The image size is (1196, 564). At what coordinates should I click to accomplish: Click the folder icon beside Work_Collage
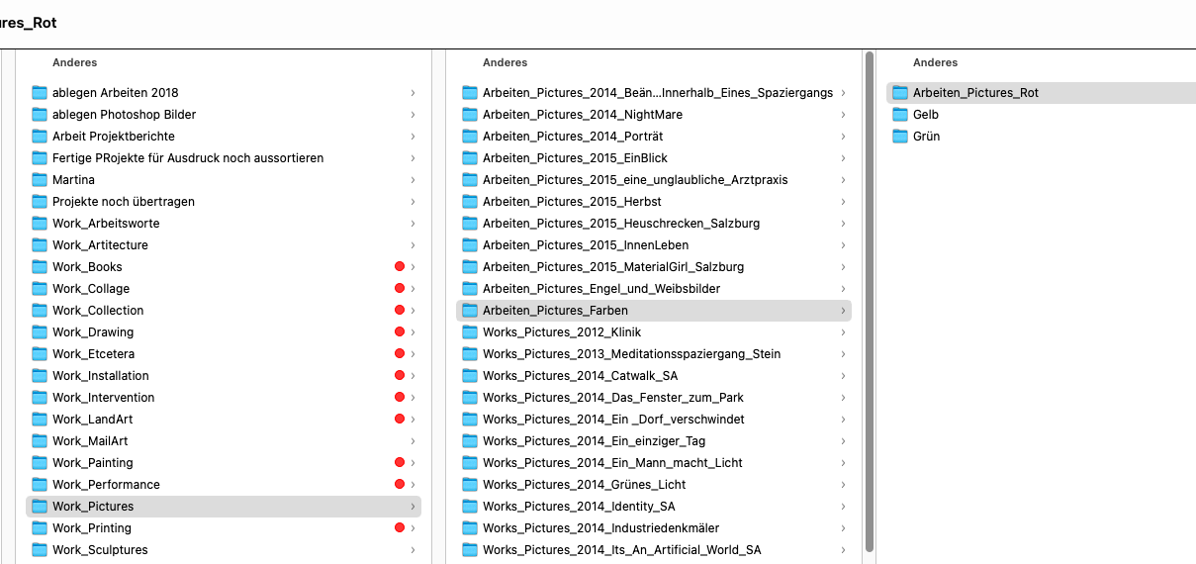pos(40,289)
